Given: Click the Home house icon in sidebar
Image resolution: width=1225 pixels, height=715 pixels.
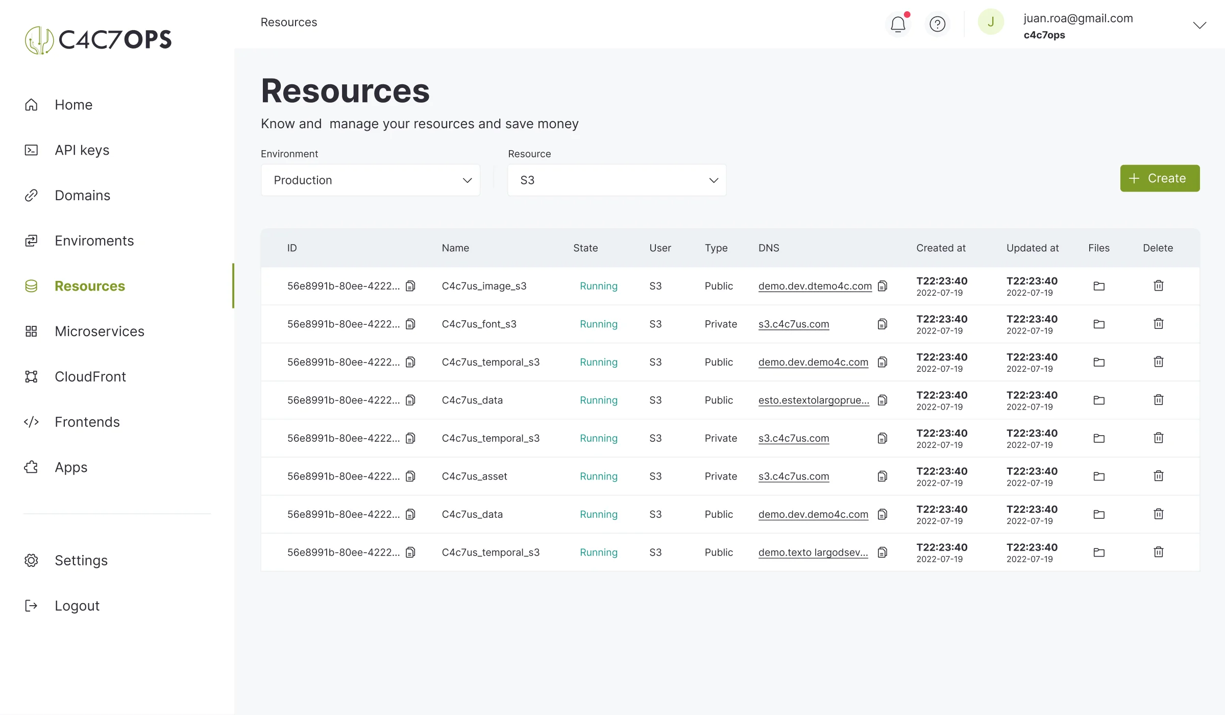Looking at the screenshot, I should 31,105.
